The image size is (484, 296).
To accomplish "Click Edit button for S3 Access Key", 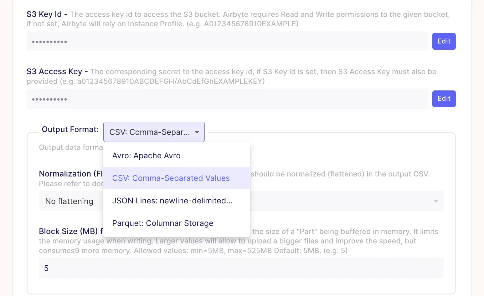I will tap(444, 99).
